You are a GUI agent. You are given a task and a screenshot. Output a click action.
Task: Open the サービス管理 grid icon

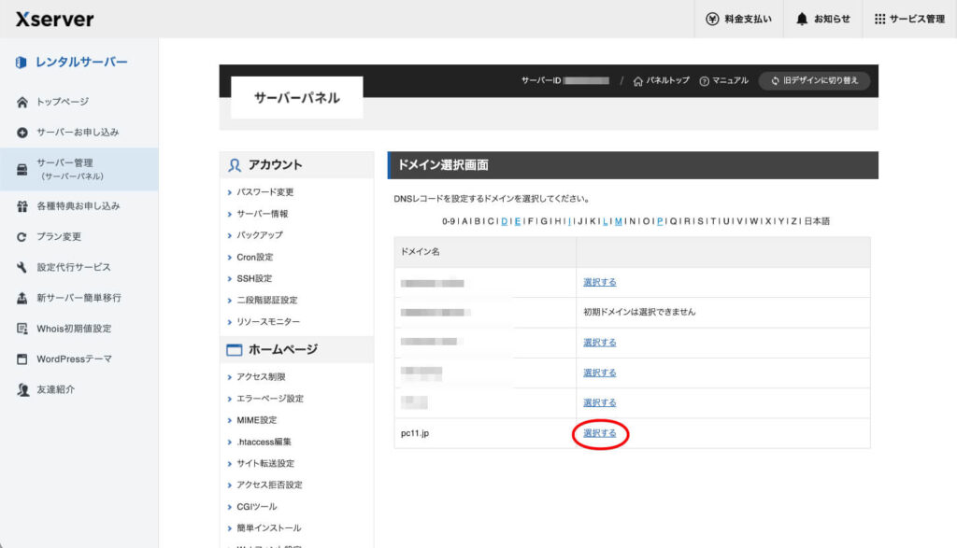click(x=879, y=19)
